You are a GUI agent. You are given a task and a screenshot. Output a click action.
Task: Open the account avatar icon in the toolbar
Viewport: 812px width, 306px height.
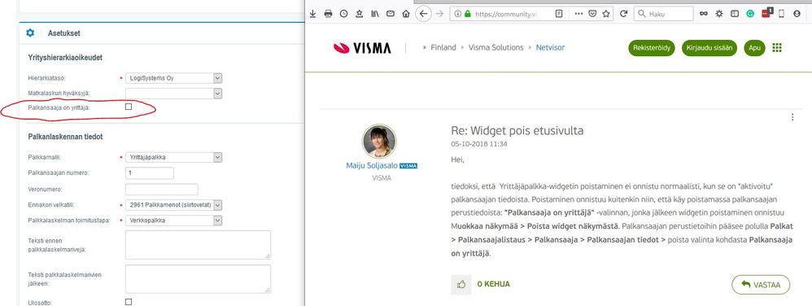pyautogui.click(x=797, y=14)
